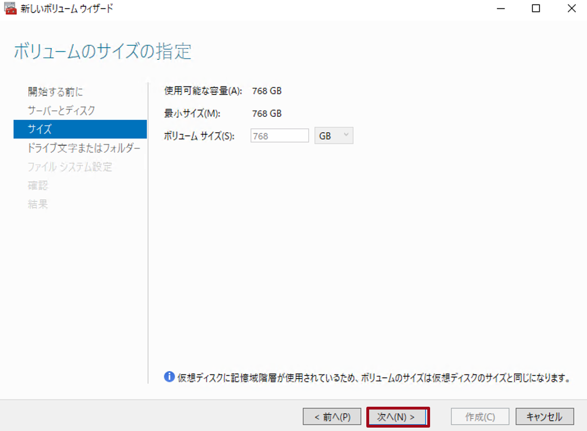Maximize the wizard window
This screenshot has height=431, width=587.
click(x=536, y=8)
